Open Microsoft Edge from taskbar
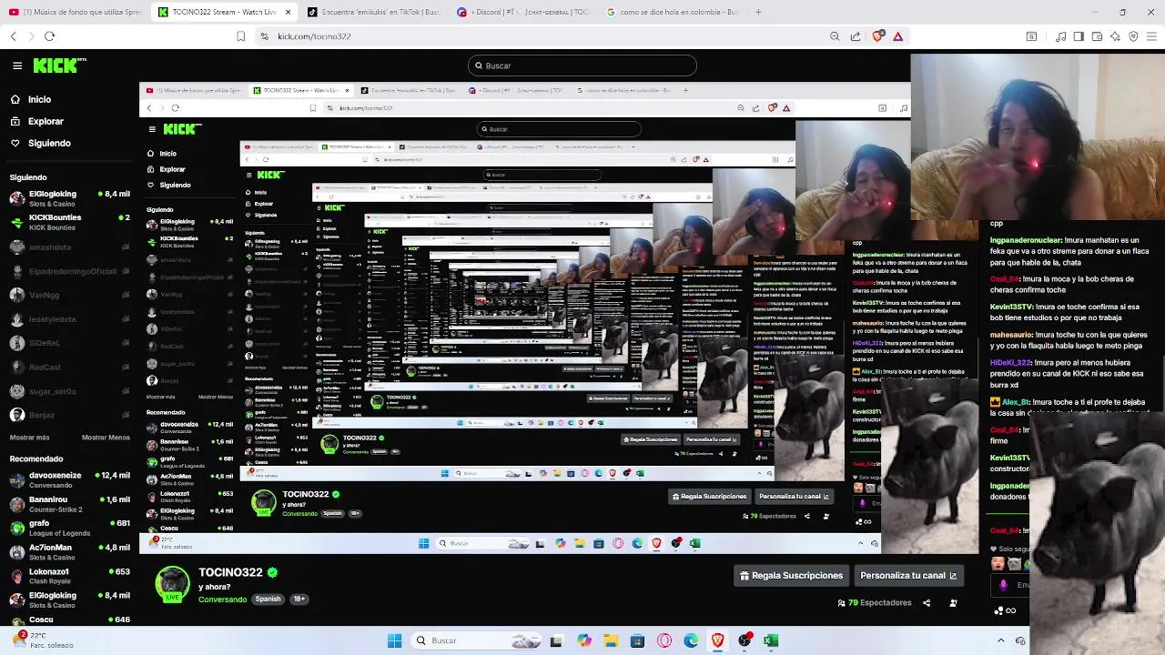The width and height of the screenshot is (1165, 655). point(691,640)
